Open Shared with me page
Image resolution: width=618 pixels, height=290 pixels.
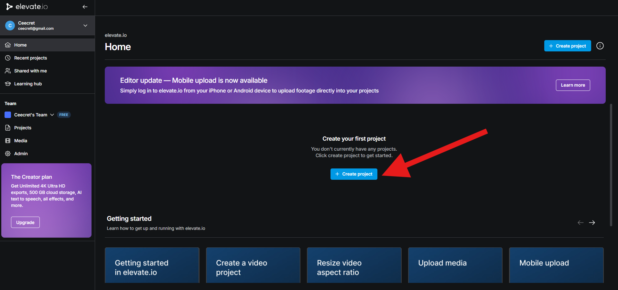tap(47, 71)
